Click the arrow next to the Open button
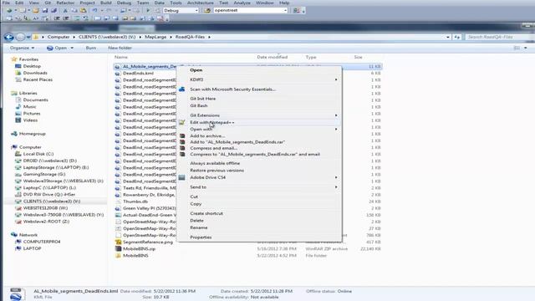The image size is (535, 301). click(x=72, y=48)
